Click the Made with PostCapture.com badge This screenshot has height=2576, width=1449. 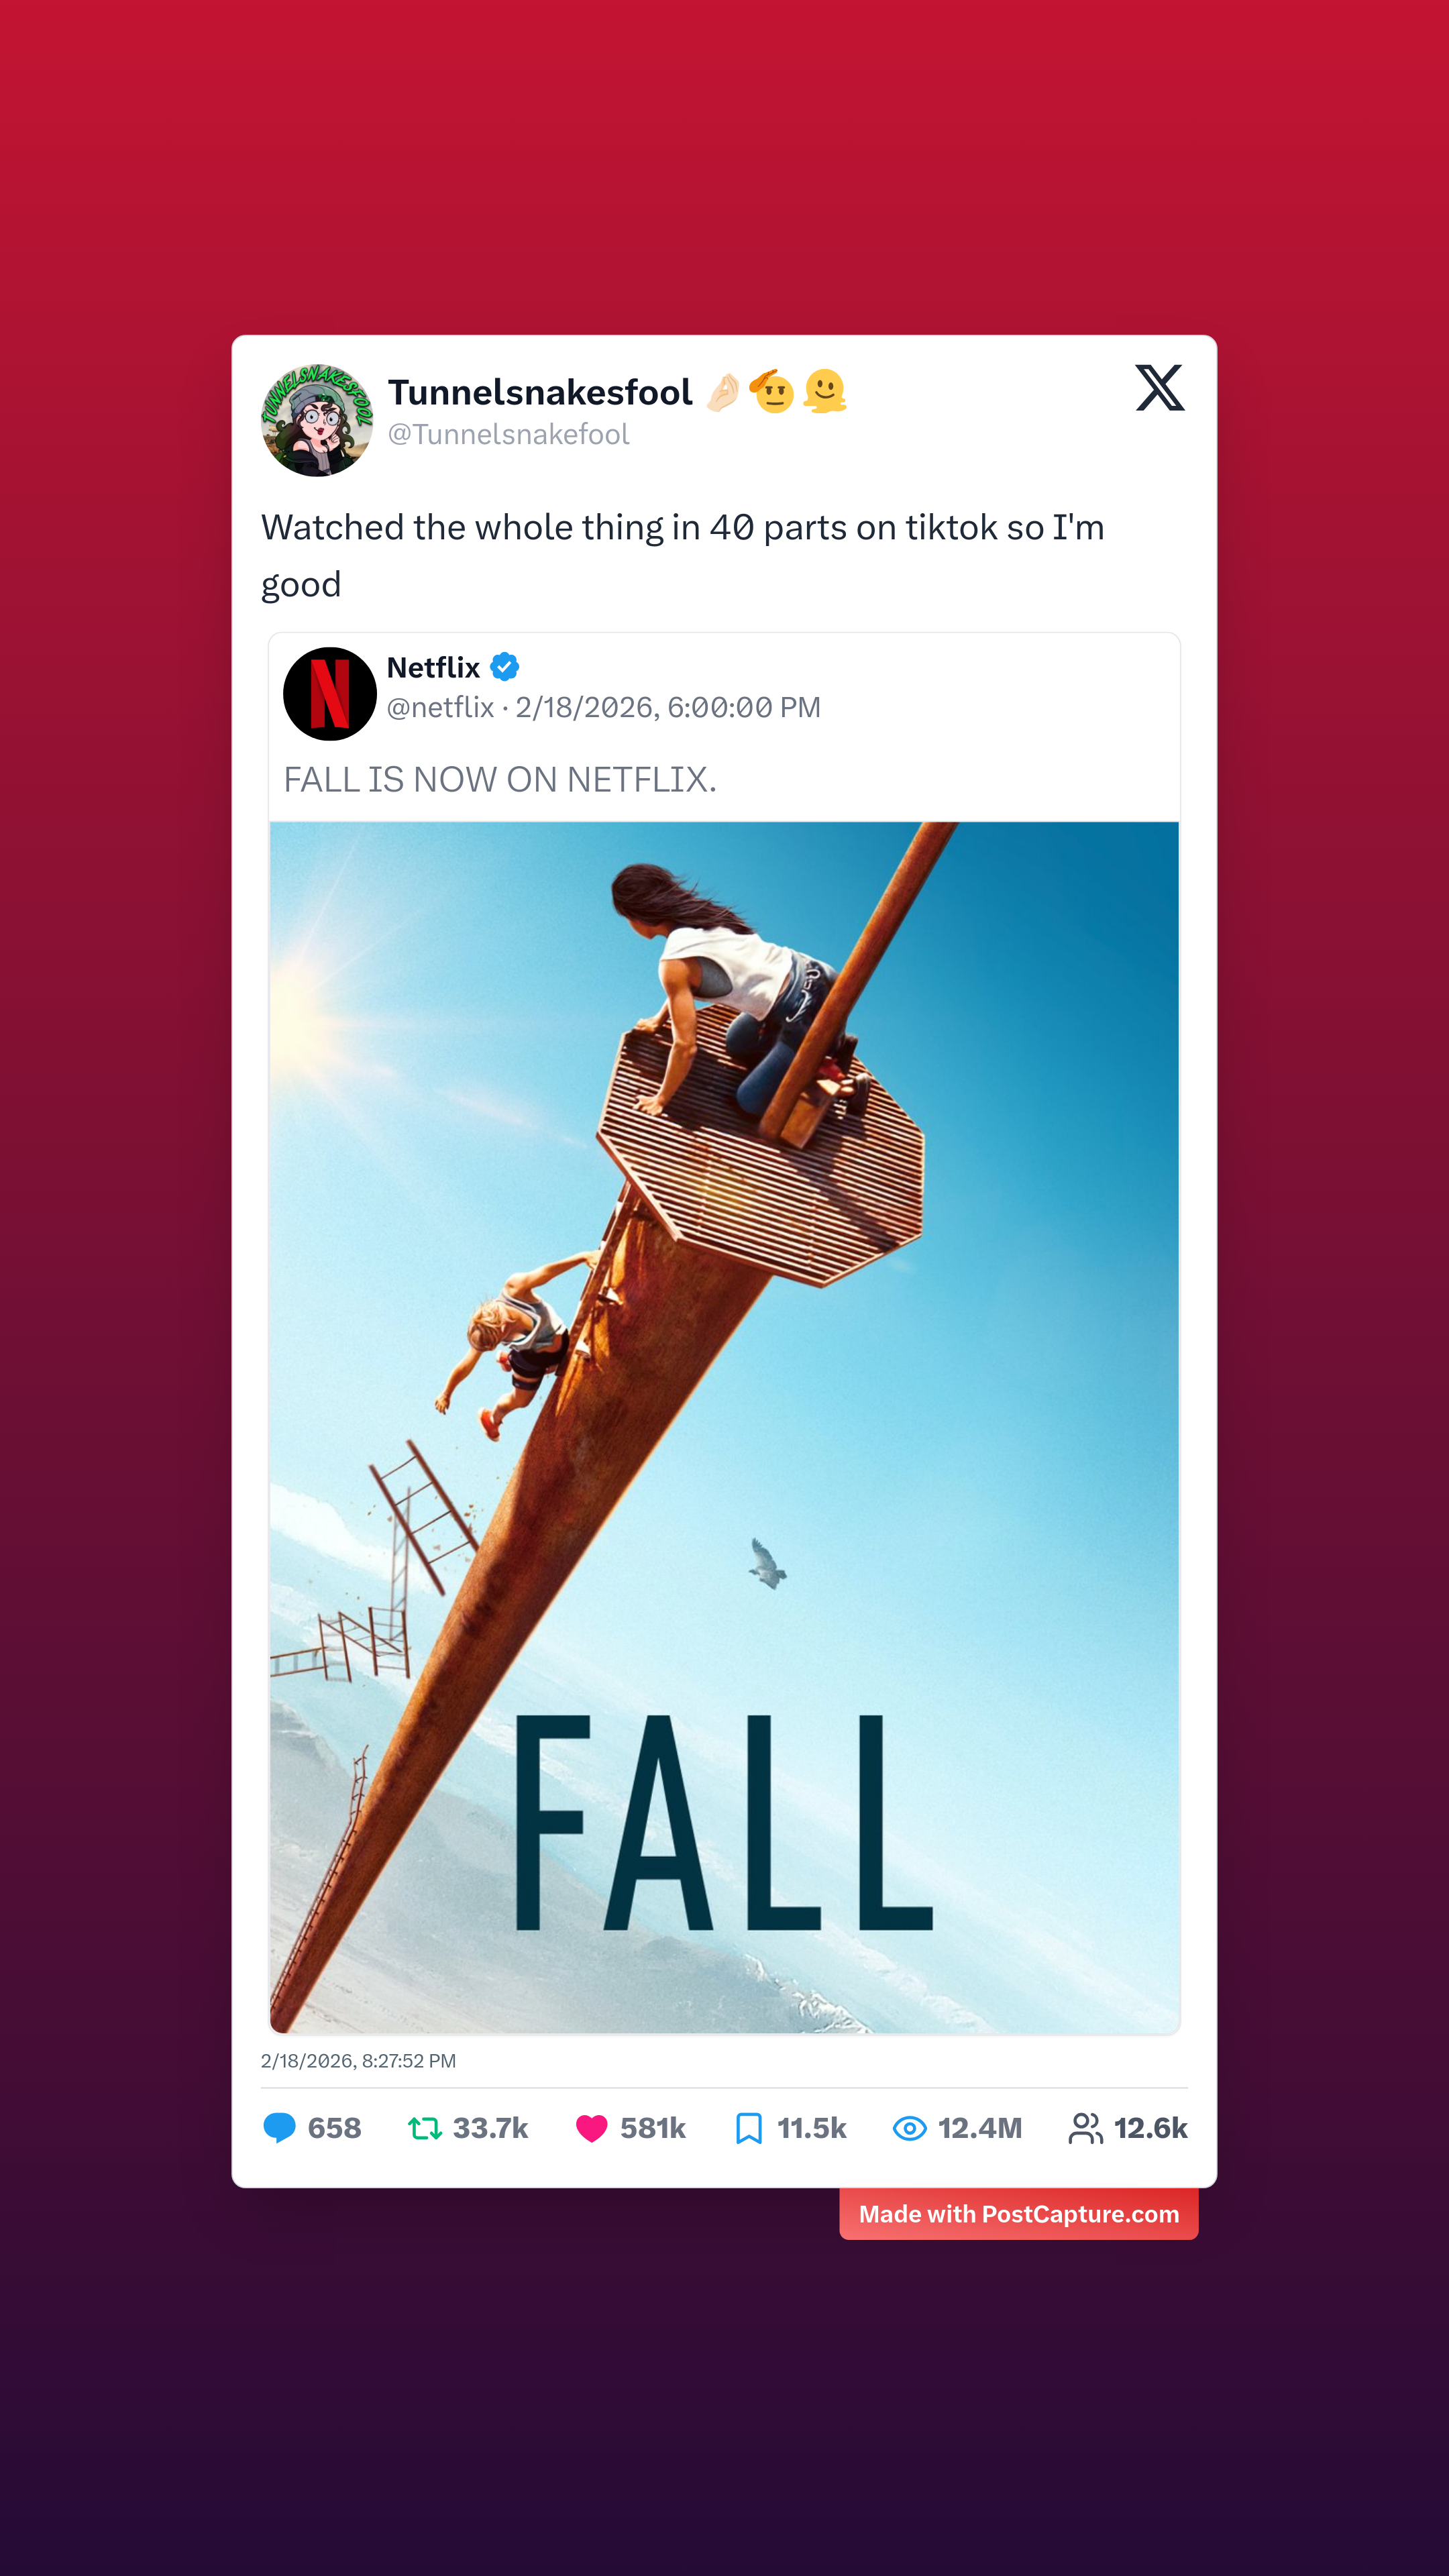click(1019, 2214)
